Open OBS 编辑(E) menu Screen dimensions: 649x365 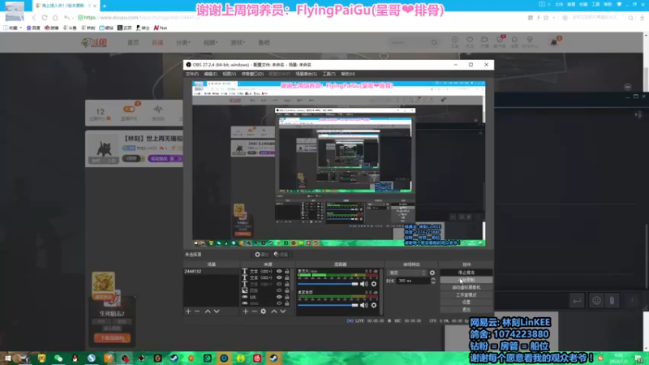pyautogui.click(x=210, y=74)
